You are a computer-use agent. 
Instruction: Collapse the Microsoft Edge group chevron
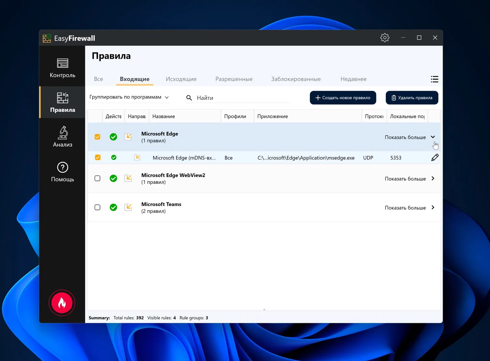point(433,137)
